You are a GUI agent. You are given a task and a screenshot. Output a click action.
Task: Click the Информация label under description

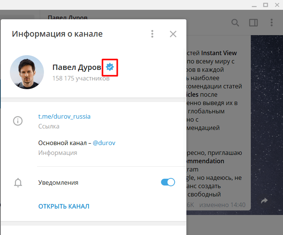point(58,153)
